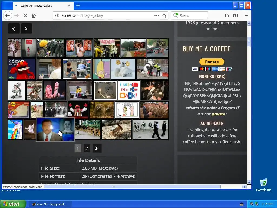Open the Firefox hamburger menu

(246, 15)
